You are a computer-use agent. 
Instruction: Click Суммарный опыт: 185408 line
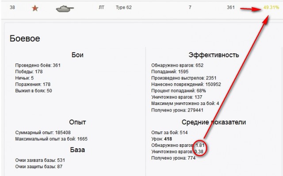tap(43, 133)
